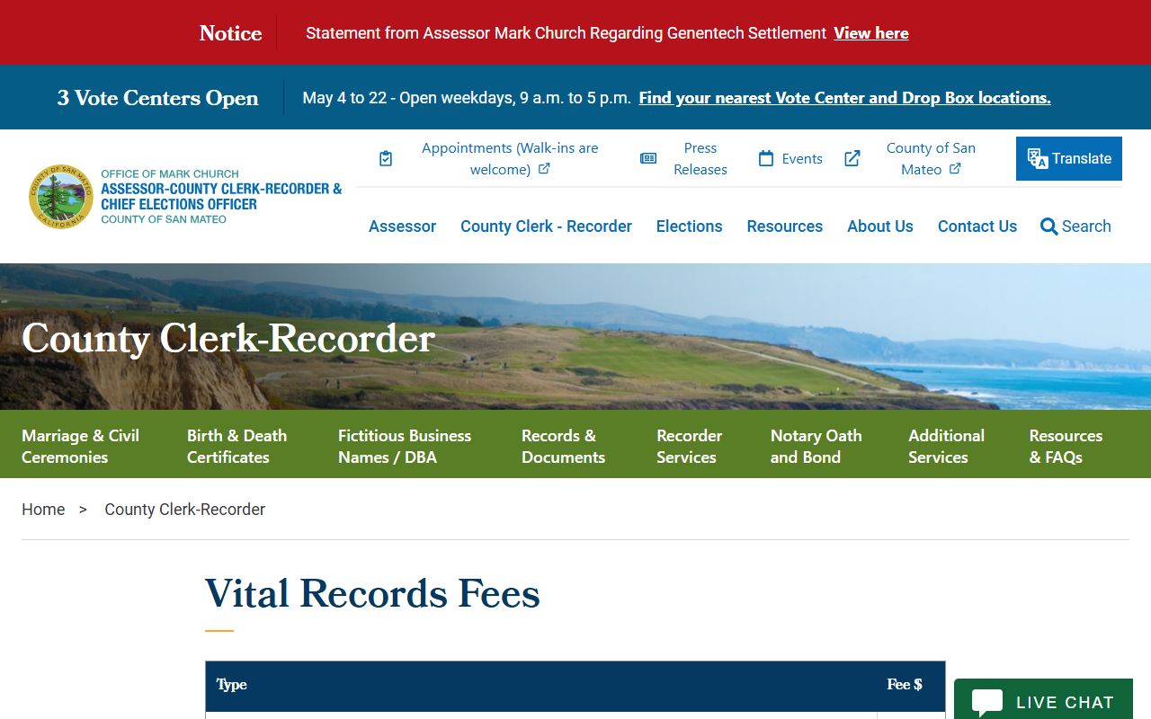
Task: Open the Live Chat widget
Action: (x=1043, y=699)
